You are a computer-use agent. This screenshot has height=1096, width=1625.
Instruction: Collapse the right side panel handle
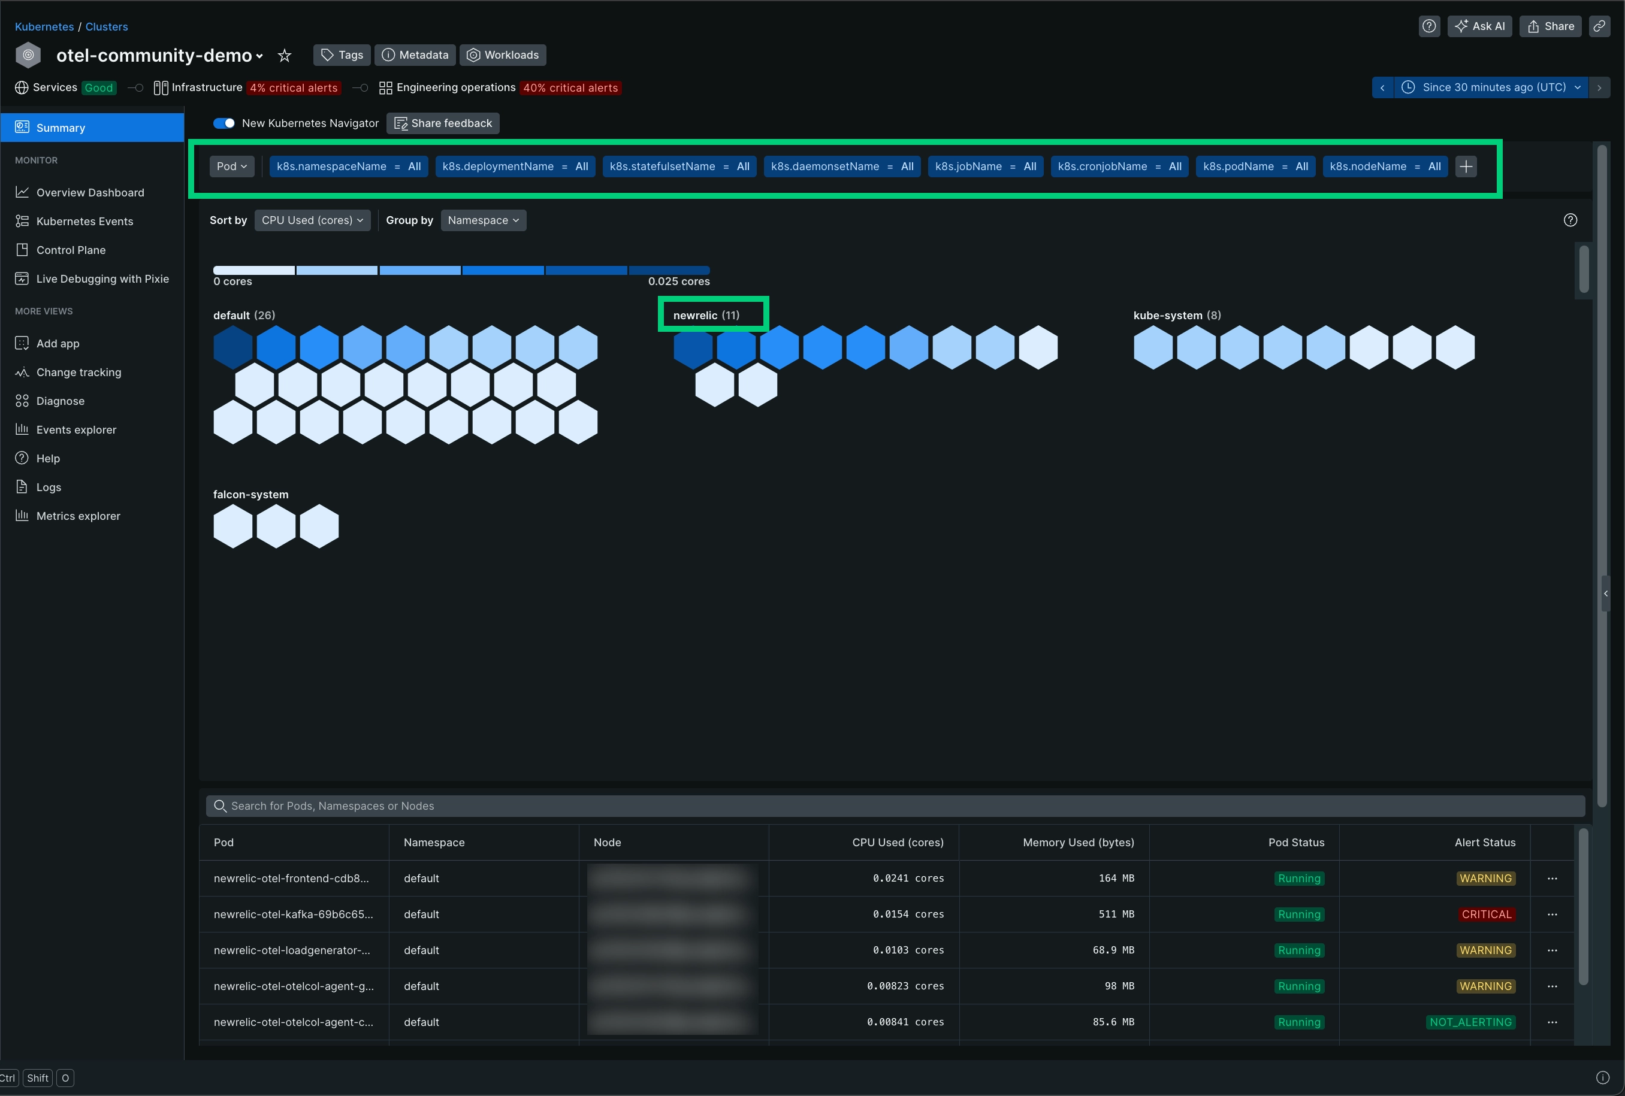click(1605, 594)
